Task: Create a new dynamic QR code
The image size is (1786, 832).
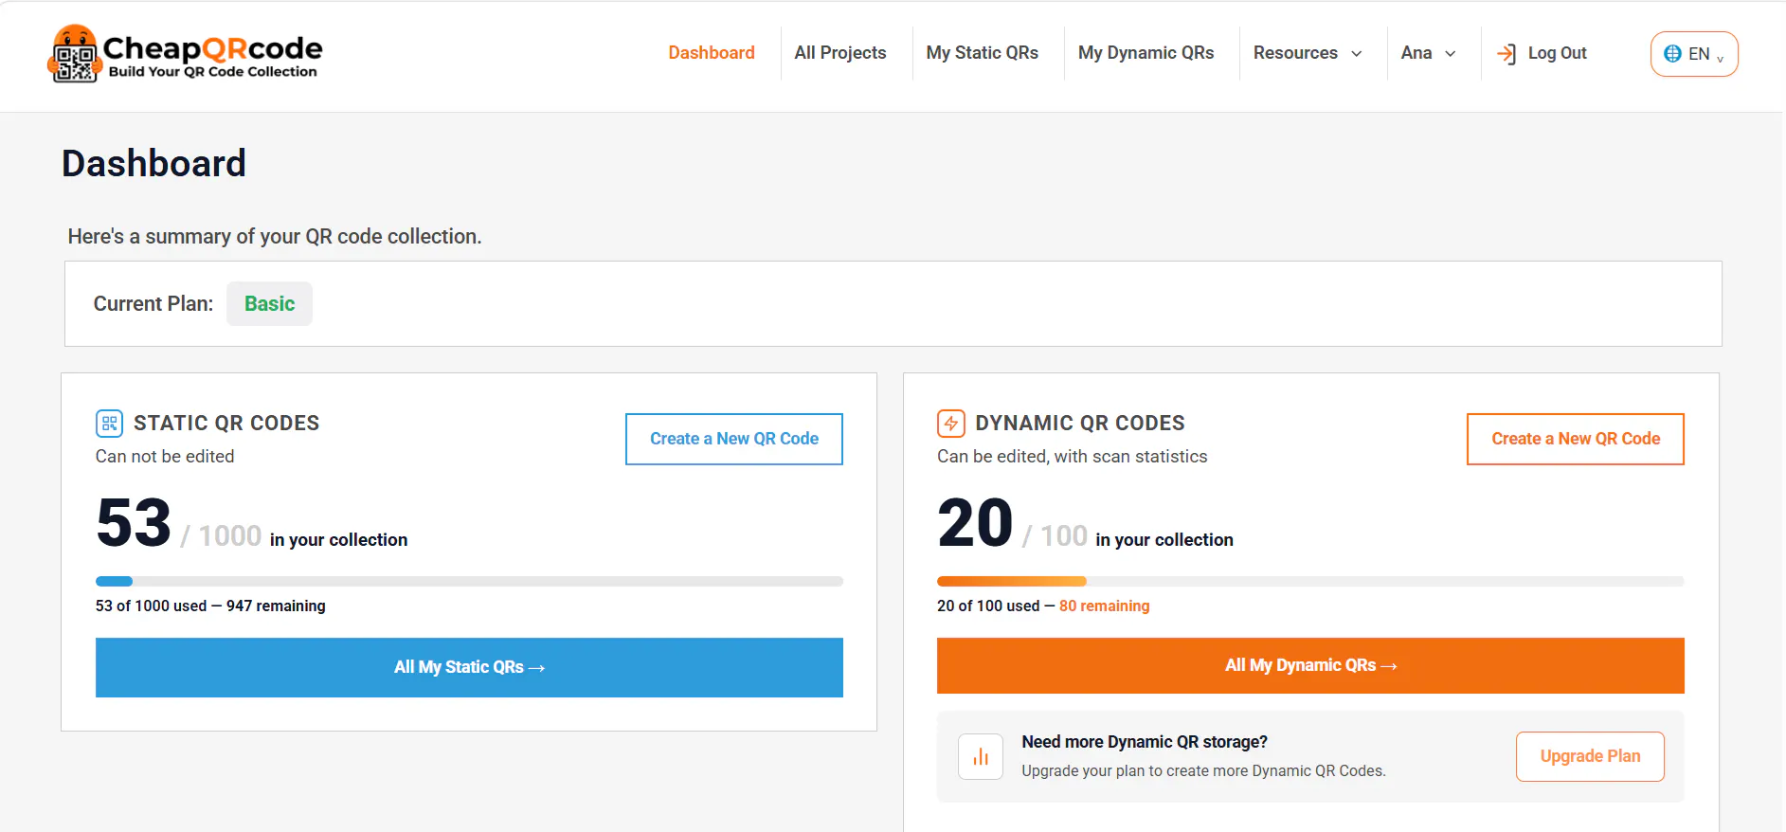Action: [x=1576, y=439]
